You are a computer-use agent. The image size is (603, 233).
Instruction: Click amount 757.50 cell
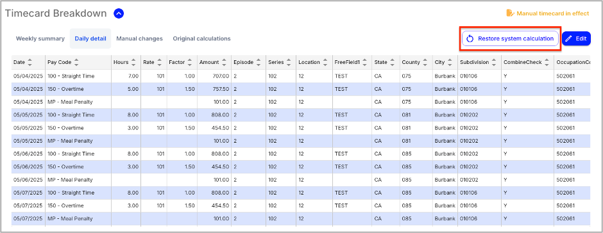pyautogui.click(x=214, y=89)
